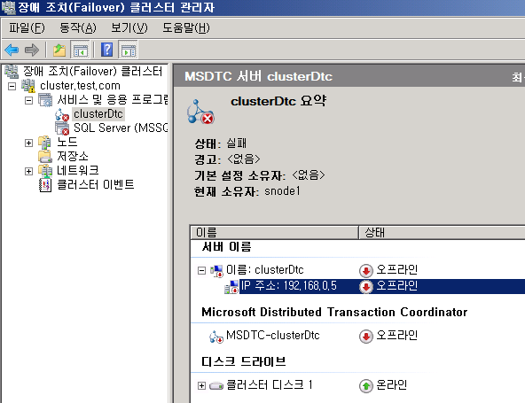
Task: Click the 서버 이름 group heading
Action: [226, 247]
